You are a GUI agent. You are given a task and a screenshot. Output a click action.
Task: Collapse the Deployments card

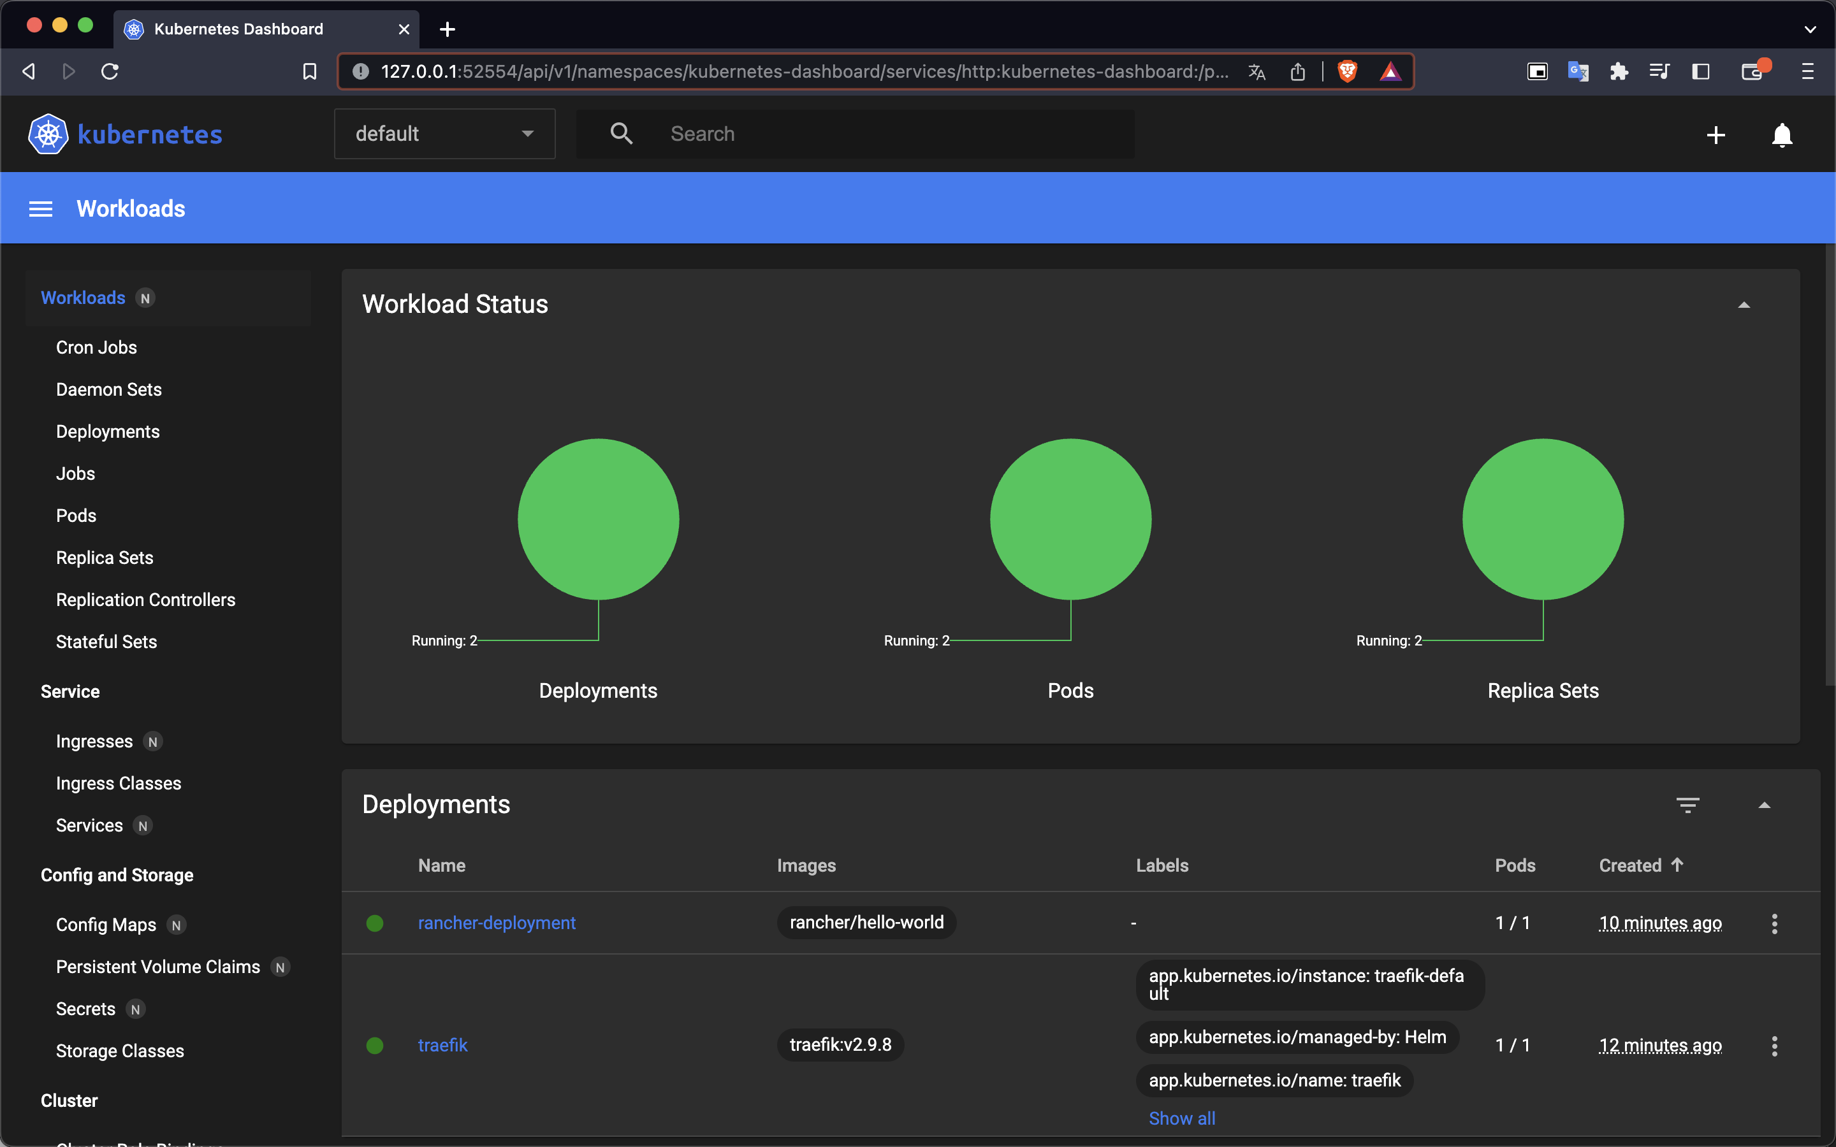pyautogui.click(x=1765, y=805)
